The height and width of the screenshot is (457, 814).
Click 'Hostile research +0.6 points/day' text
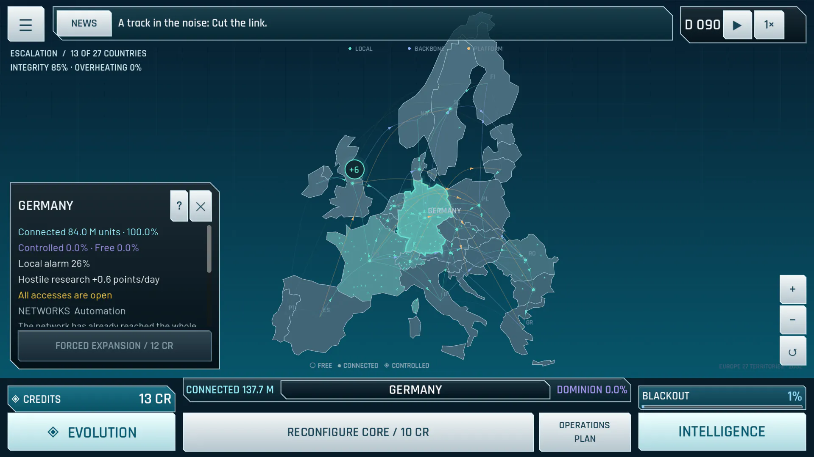pos(89,279)
